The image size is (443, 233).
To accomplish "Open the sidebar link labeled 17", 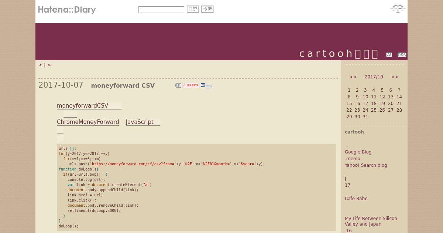I will 347,185.
